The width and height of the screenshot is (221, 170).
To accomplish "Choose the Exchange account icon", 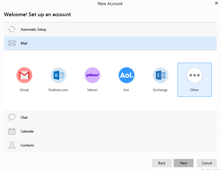I will (160, 75).
